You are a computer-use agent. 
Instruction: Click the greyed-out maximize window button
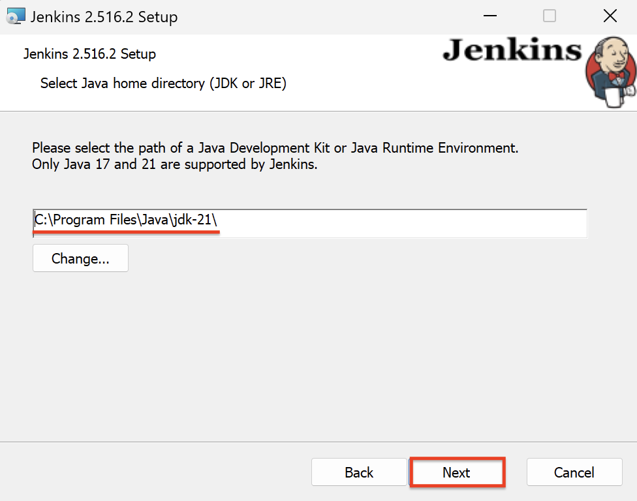pyautogui.click(x=550, y=16)
